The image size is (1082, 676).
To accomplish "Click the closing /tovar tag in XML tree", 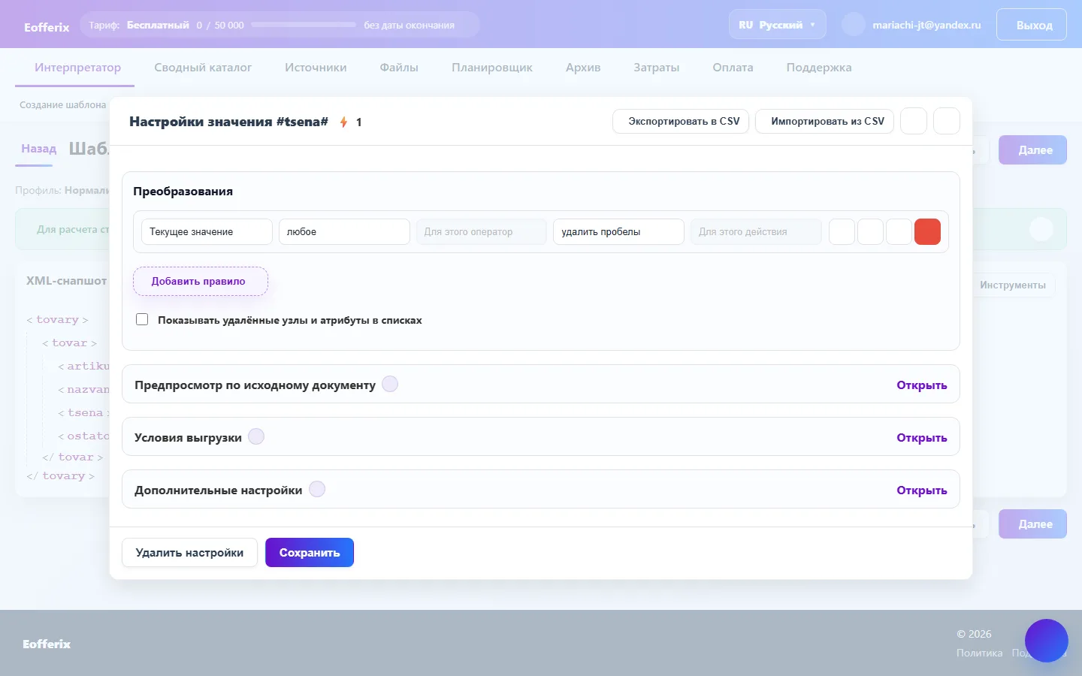I will coord(72,457).
